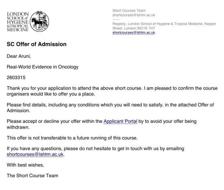This screenshot has height=190, width=224.
Task: Click the shortcourses email link in header
Action: point(134,33)
